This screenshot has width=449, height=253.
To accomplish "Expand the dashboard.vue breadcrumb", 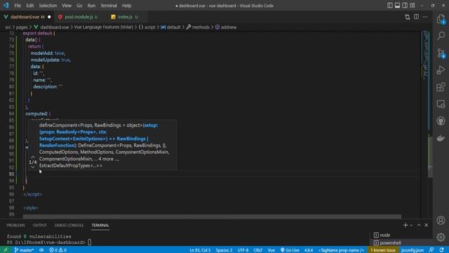I will [x=55, y=27].
